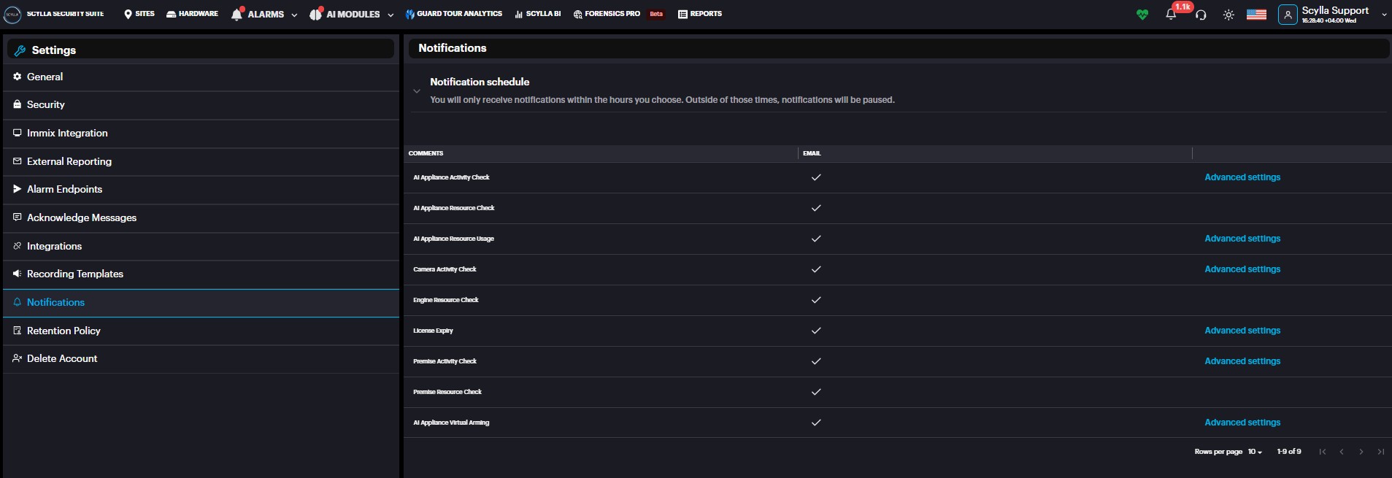Image resolution: width=1392 pixels, height=478 pixels.
Task: Click the Comments column header
Action: [x=426, y=153]
